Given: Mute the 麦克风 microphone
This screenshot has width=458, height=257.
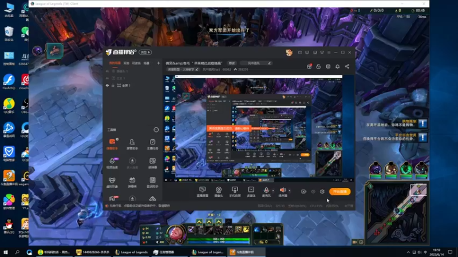Looking at the screenshot, I should coord(266,192).
